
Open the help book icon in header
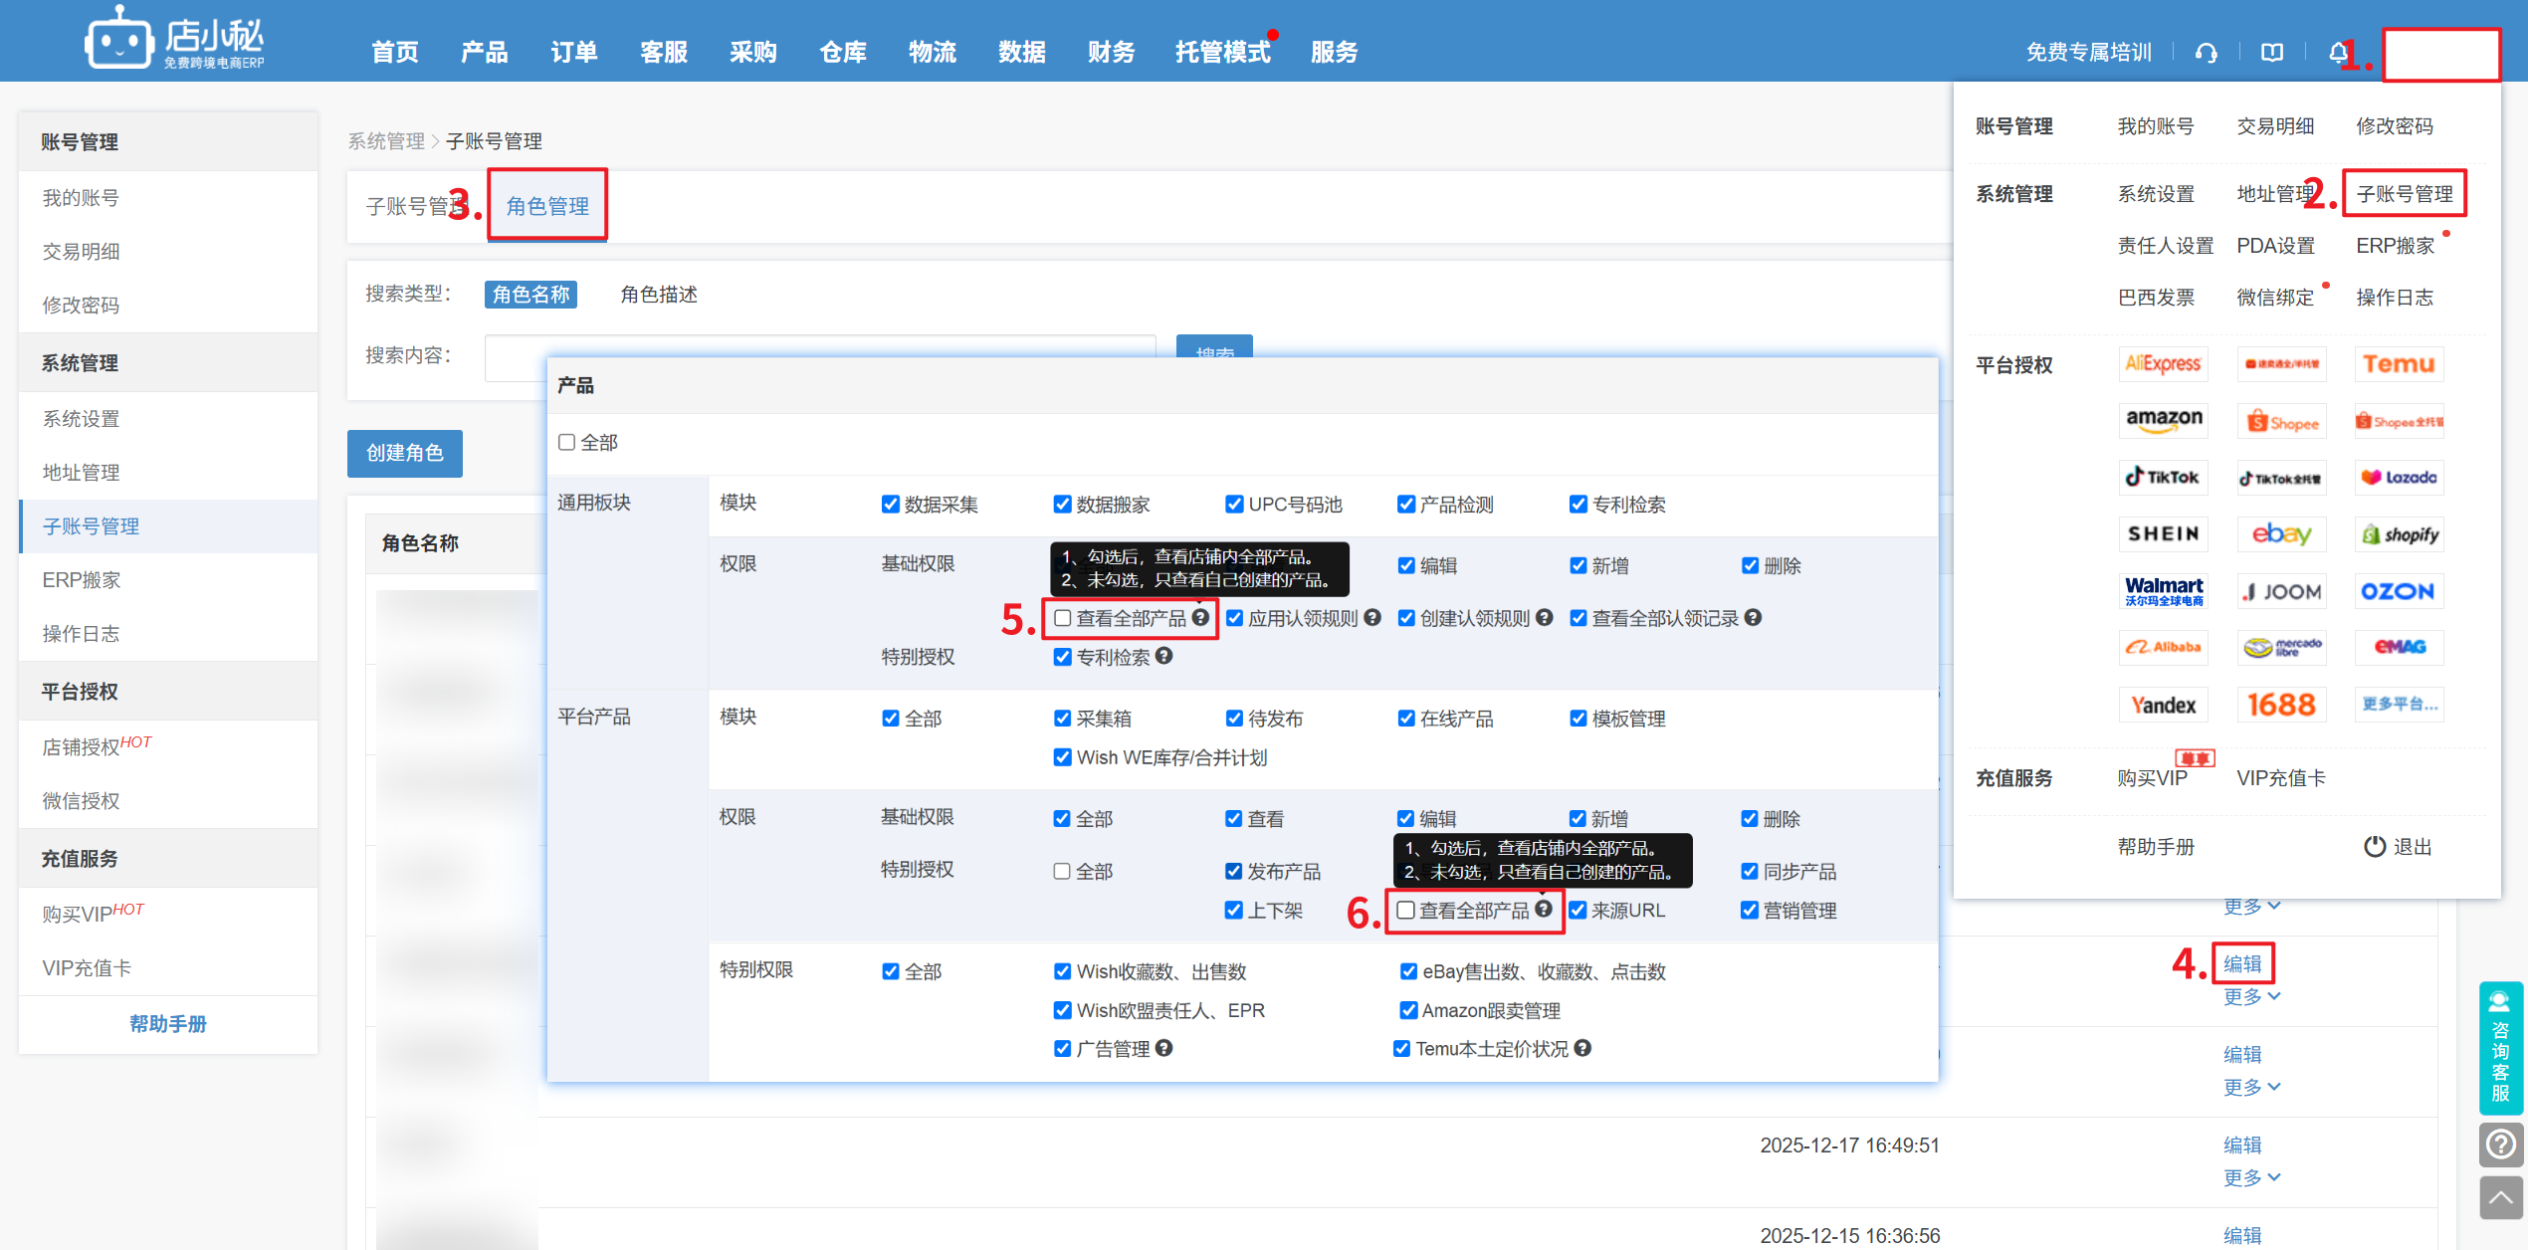tap(2271, 53)
